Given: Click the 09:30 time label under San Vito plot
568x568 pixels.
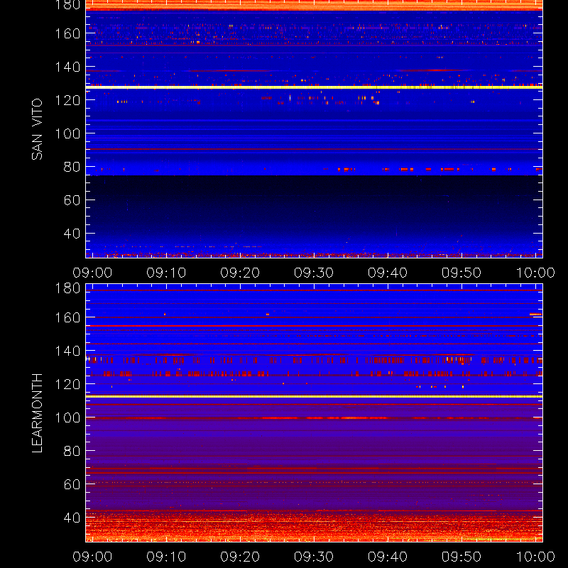Looking at the screenshot, I should [x=314, y=273].
